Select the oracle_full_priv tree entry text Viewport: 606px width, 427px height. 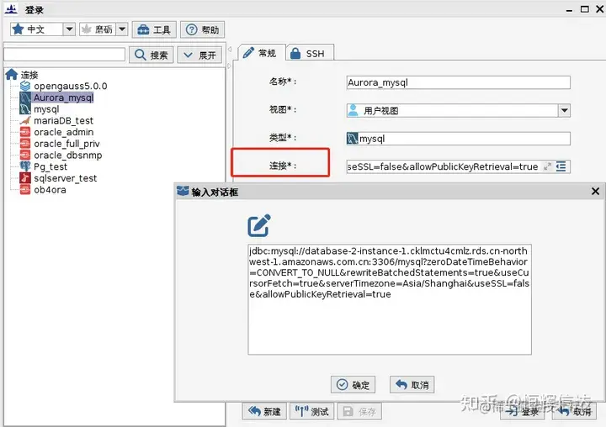(x=66, y=144)
